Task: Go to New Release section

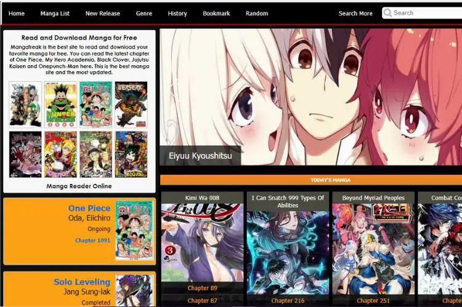Action: 103,14
